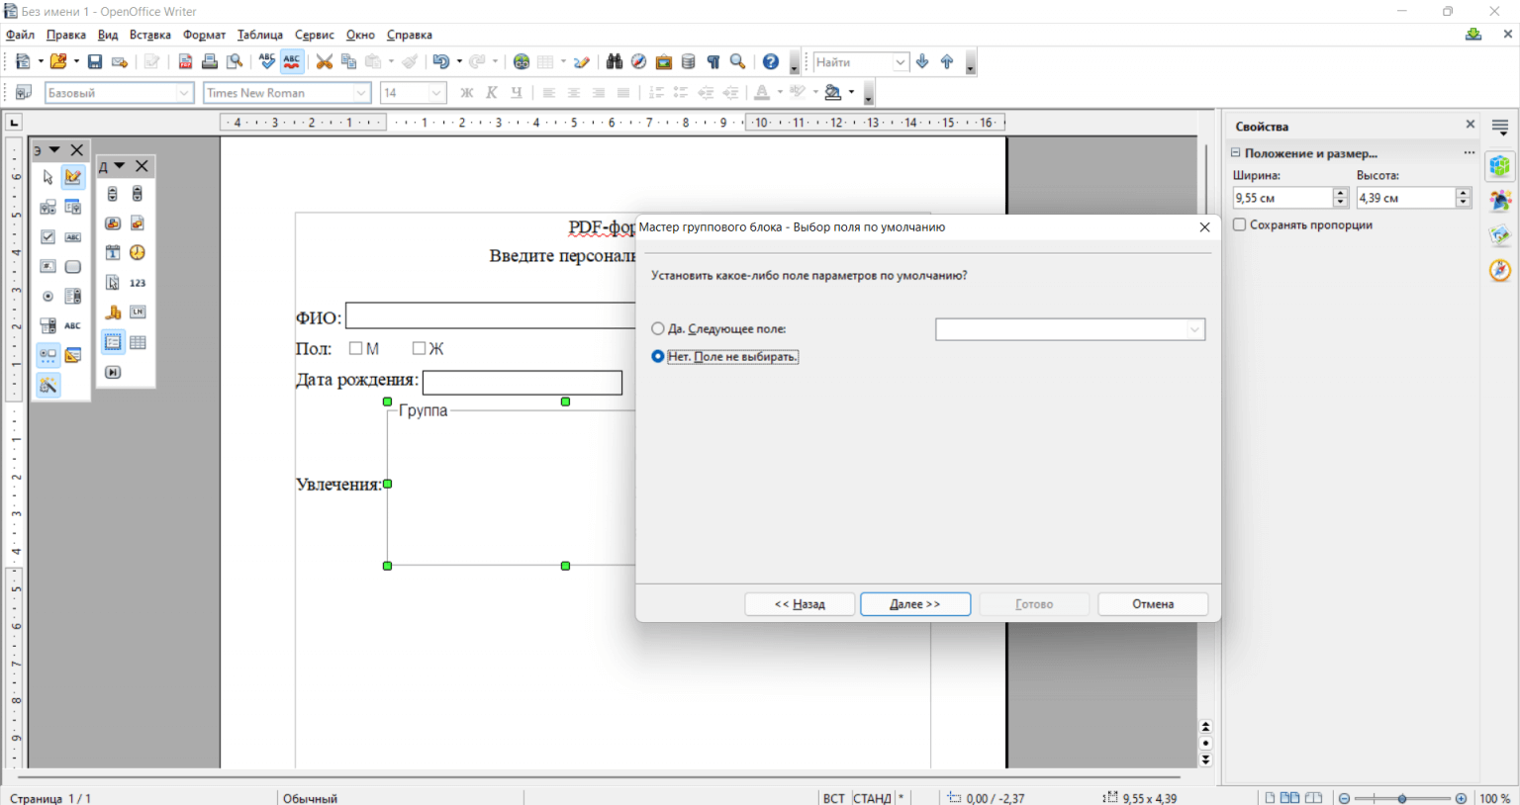Open the 'Сервис' menu

click(x=315, y=35)
